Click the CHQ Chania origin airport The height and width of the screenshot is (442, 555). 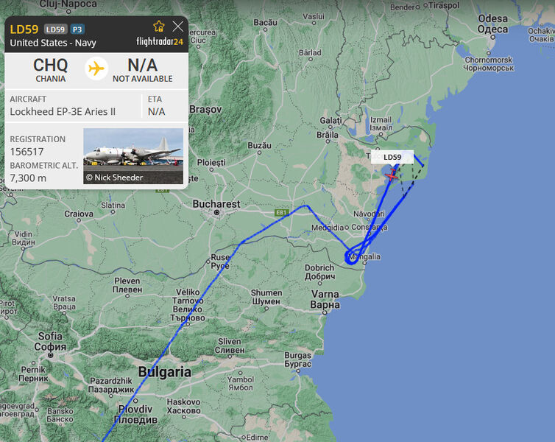click(x=50, y=70)
